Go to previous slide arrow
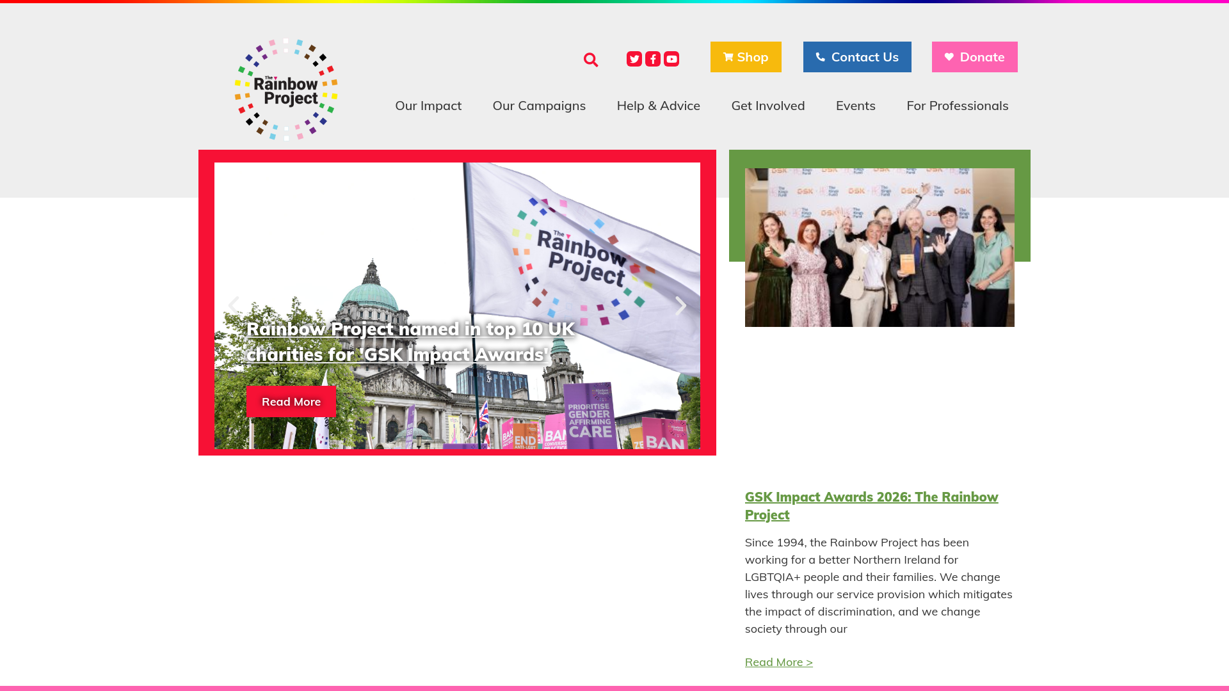The height and width of the screenshot is (691, 1229). tap(234, 306)
